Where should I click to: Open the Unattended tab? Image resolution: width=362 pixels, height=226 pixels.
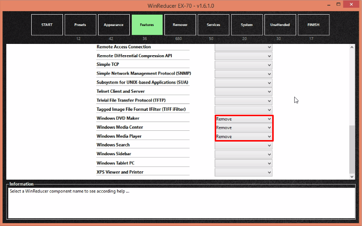[x=280, y=25]
